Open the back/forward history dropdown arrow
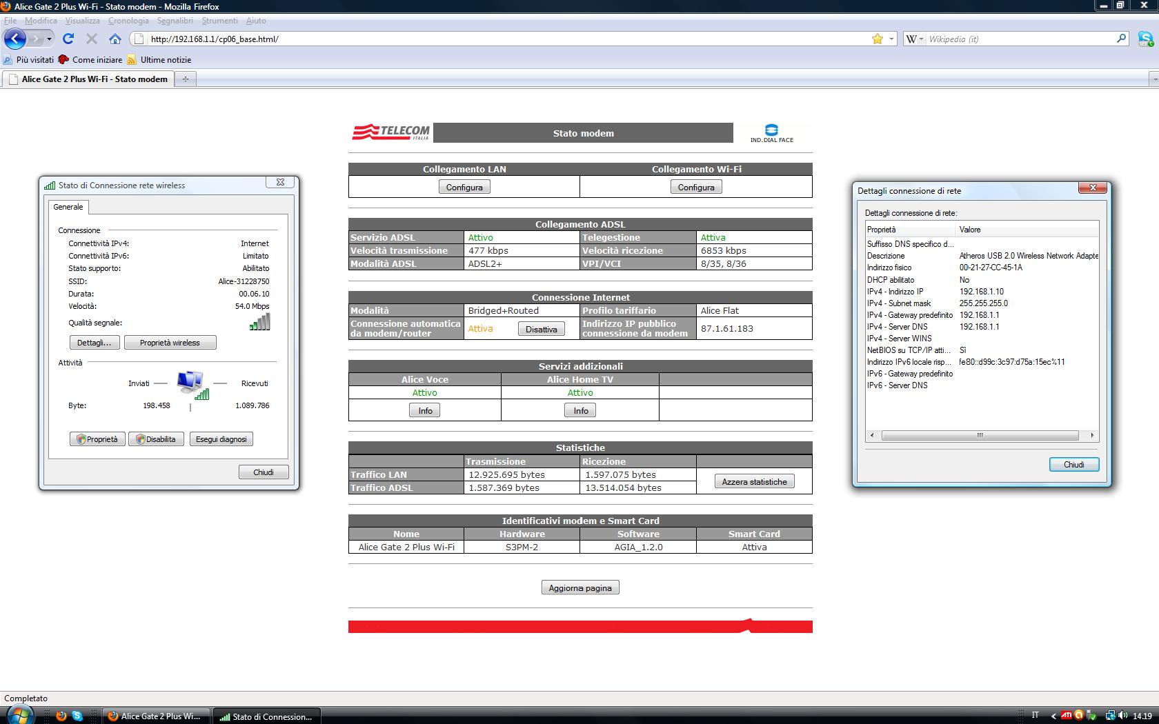The width and height of the screenshot is (1159, 724). click(x=49, y=39)
